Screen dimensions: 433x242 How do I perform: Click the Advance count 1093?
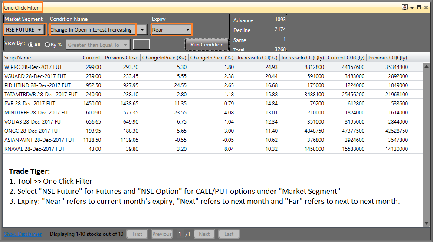[x=280, y=20]
